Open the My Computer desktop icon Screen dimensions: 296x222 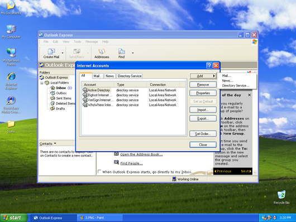coord(11,31)
